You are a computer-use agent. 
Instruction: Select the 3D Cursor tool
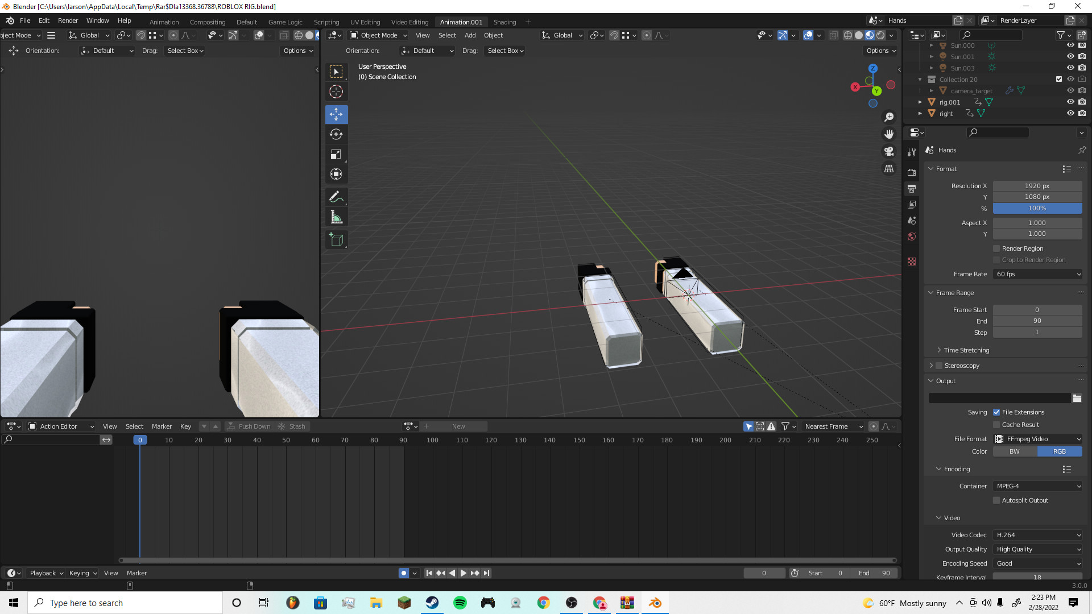336,92
